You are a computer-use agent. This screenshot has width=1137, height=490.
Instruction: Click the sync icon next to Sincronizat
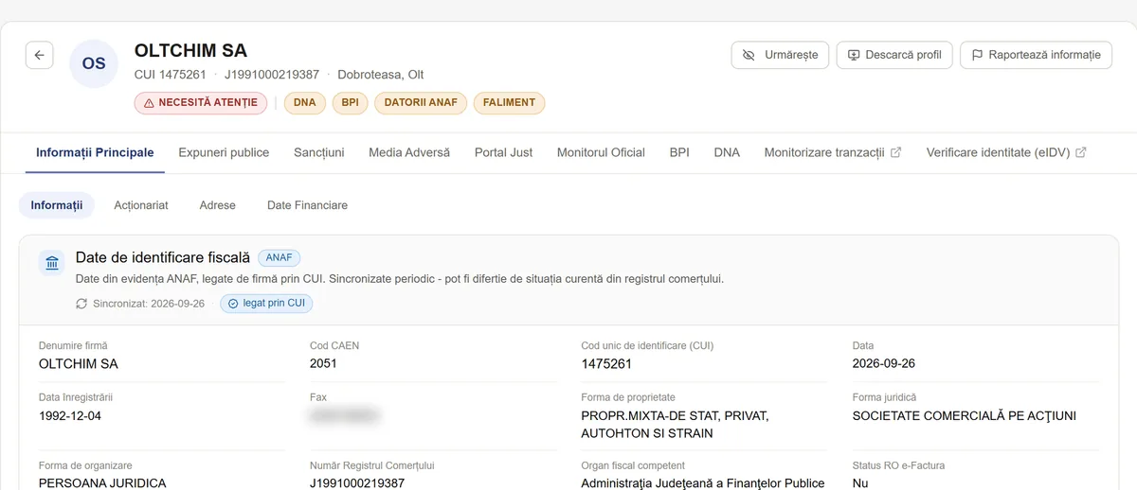[x=81, y=304]
